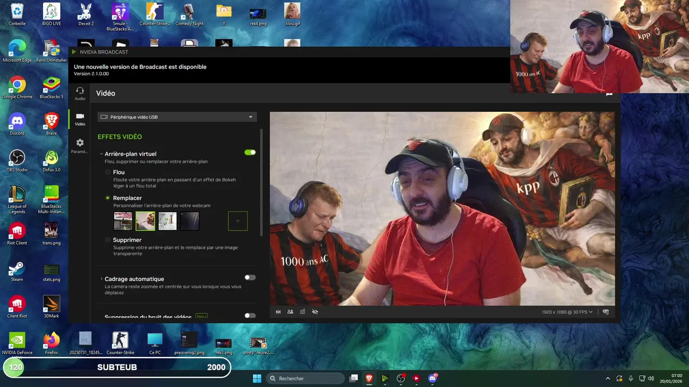Screen dimensions: 689x387
Task: Click the mirror/flip preview icon
Action: point(278,312)
